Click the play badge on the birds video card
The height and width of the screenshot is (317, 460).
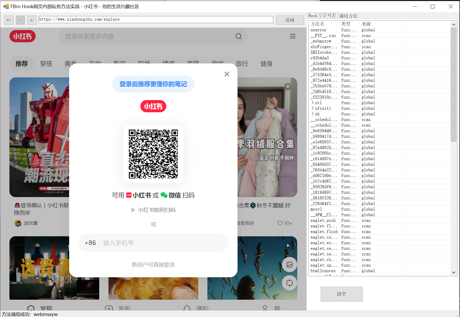(288, 245)
